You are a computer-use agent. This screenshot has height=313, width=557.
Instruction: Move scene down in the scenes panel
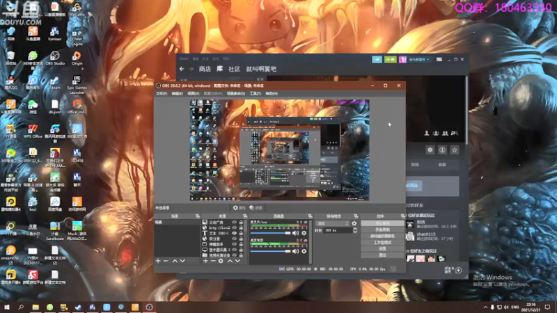(182, 262)
